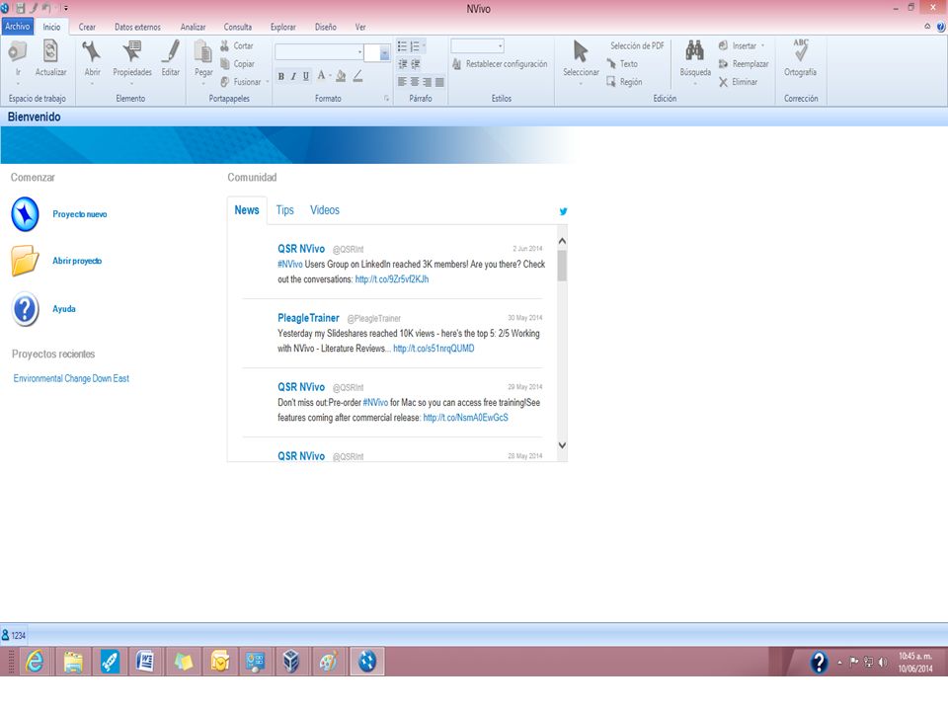Collapse the ribbon with the caret icon
Screen dimensions: 948x711
point(927,27)
